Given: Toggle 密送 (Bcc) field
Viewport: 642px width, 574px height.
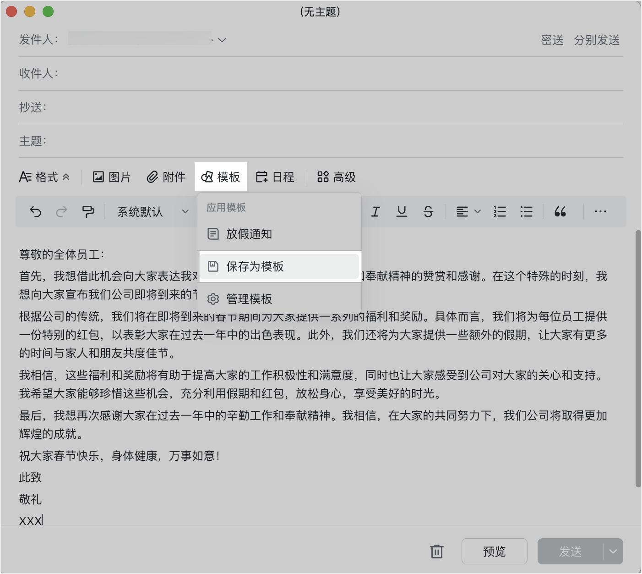Looking at the screenshot, I should (552, 40).
